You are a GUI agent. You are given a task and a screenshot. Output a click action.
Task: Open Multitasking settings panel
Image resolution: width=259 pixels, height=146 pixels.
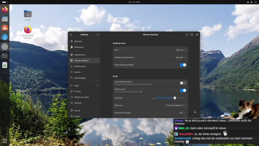80,78
